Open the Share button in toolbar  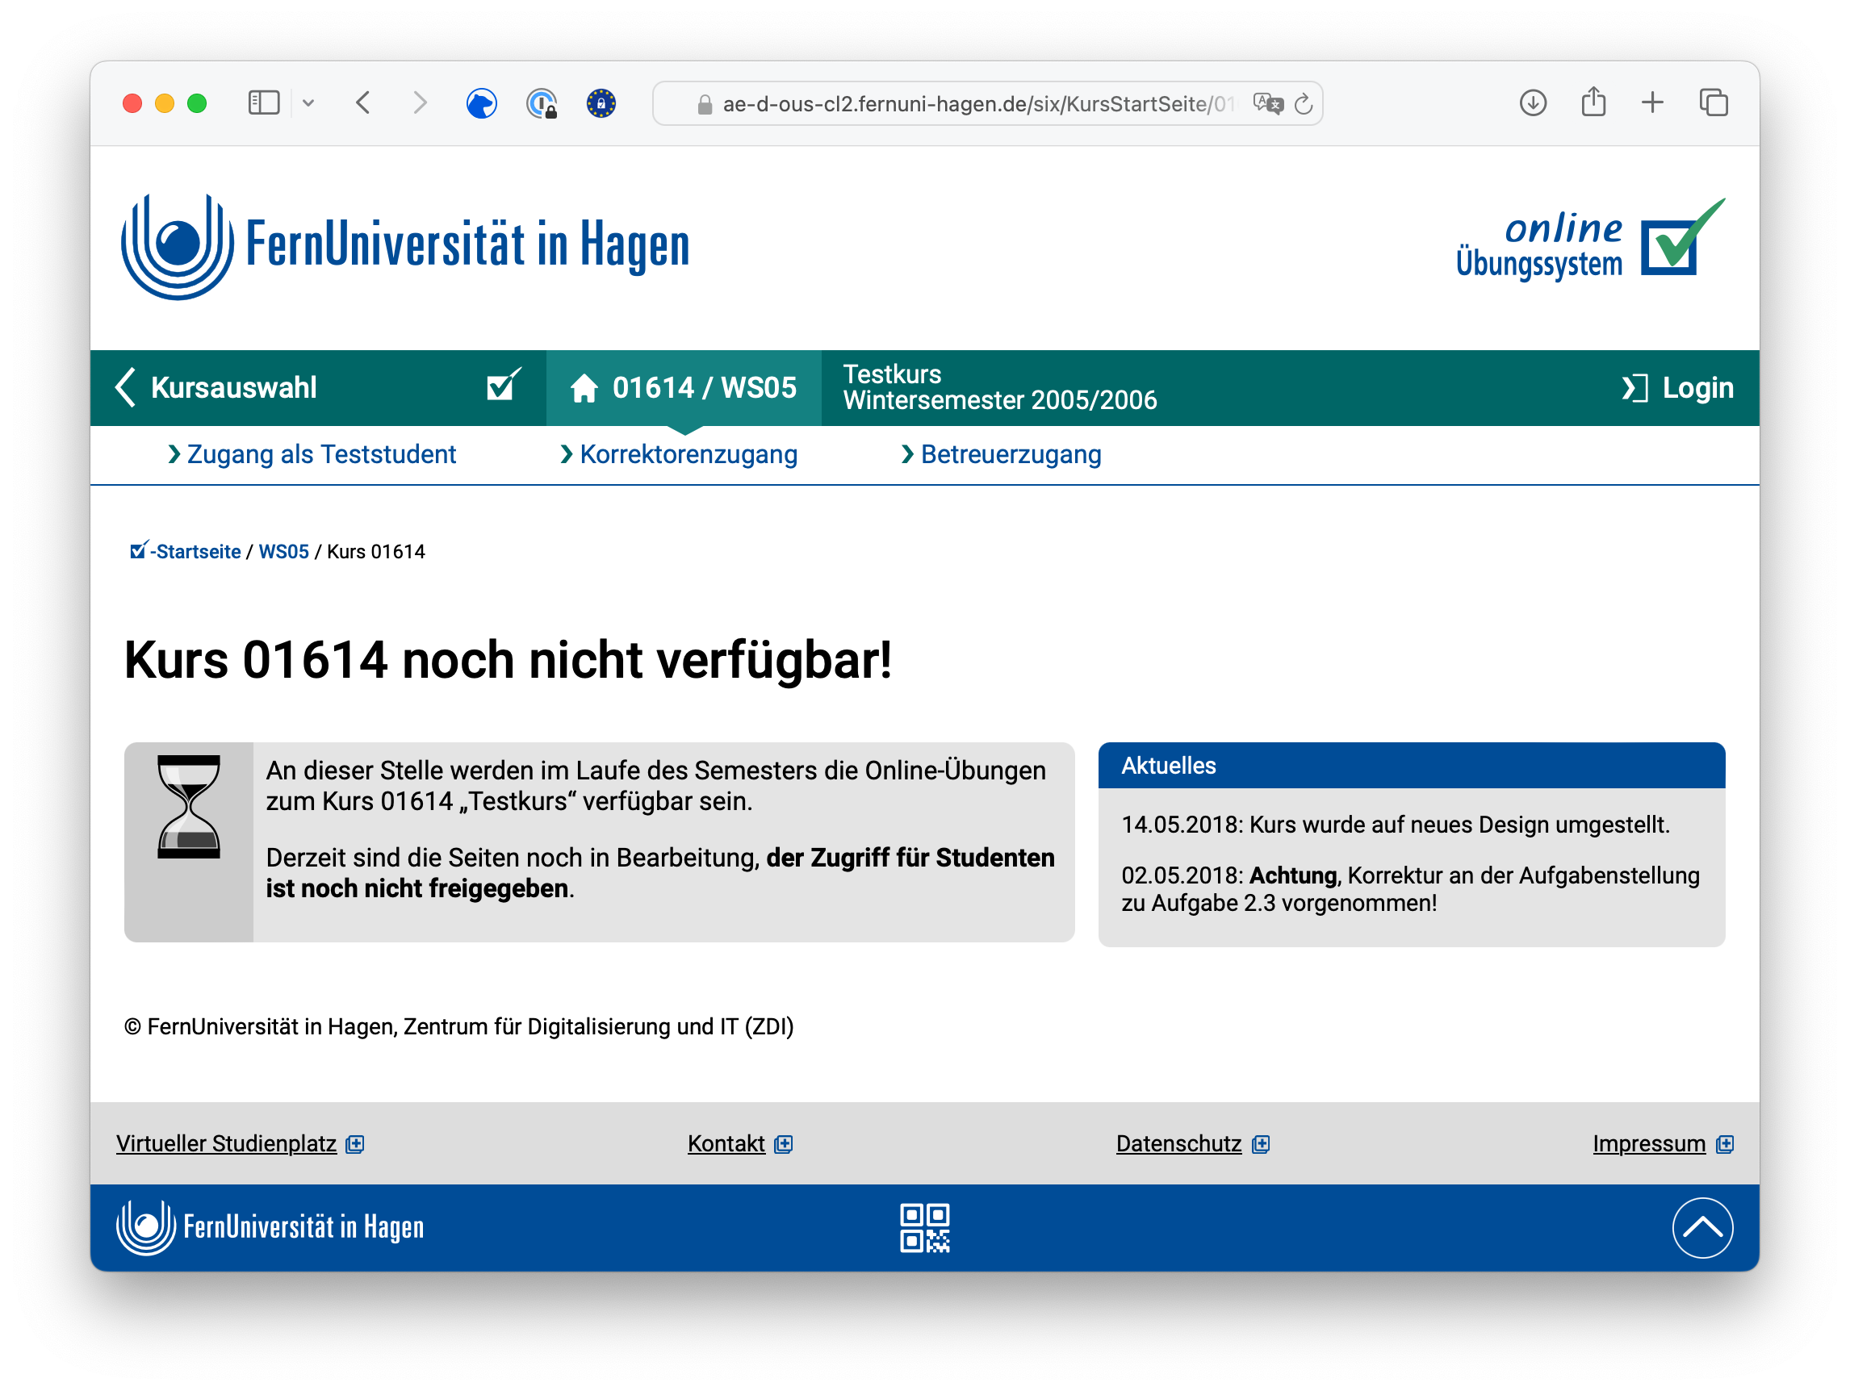(1593, 102)
